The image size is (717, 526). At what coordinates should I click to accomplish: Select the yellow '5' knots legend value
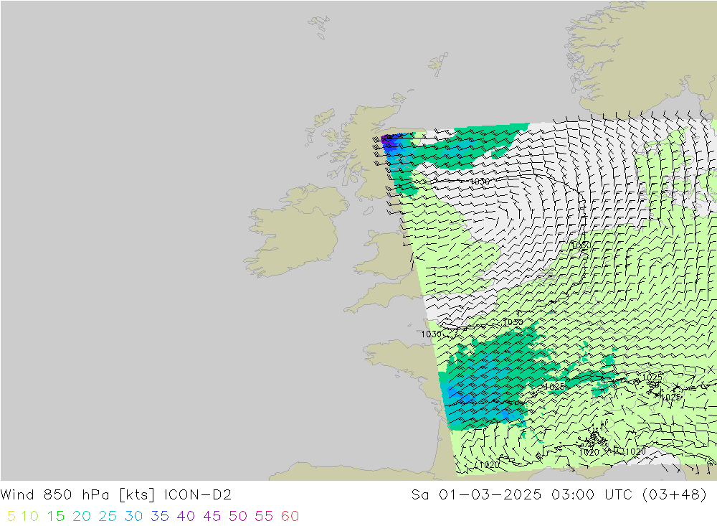click(11, 517)
